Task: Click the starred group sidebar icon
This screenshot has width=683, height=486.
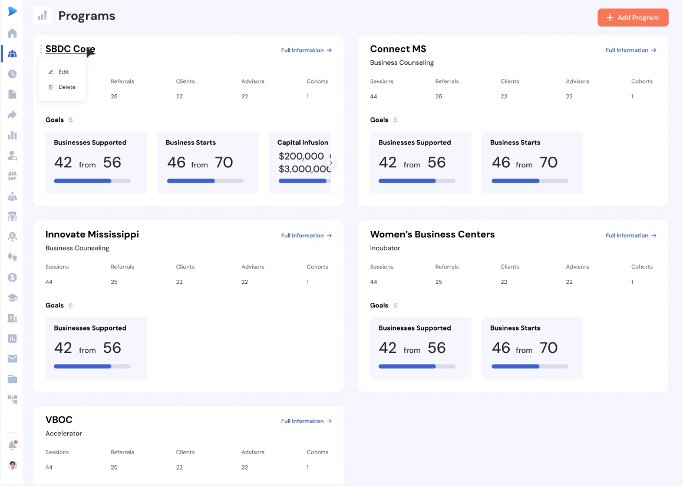Action: click(12, 196)
